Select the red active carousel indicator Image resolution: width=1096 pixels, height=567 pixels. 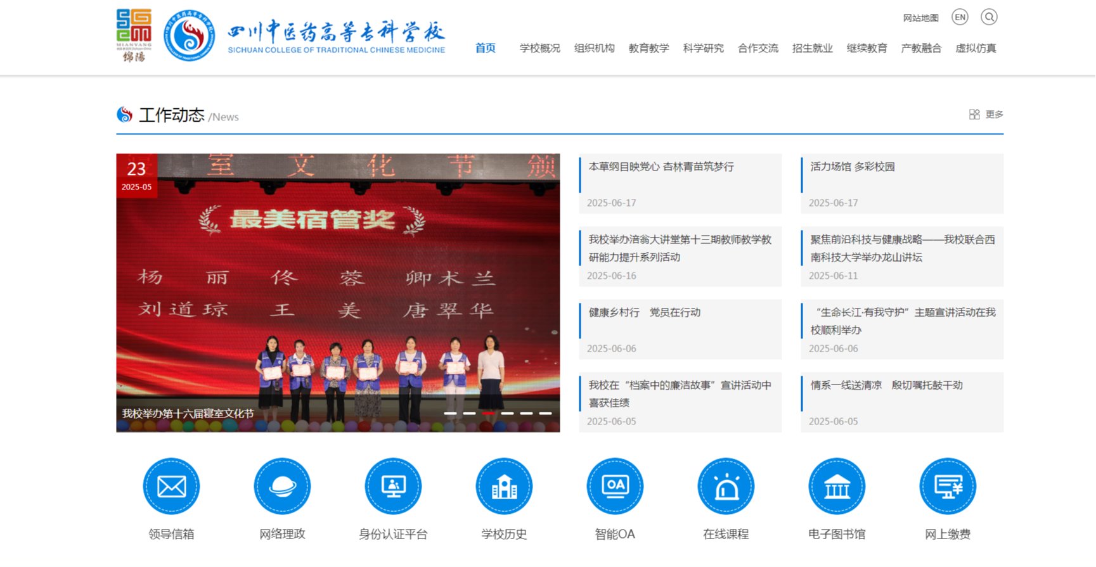[488, 413]
